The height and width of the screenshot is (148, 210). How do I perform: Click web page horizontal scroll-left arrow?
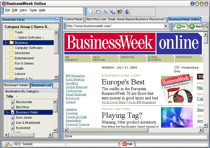click(66, 130)
